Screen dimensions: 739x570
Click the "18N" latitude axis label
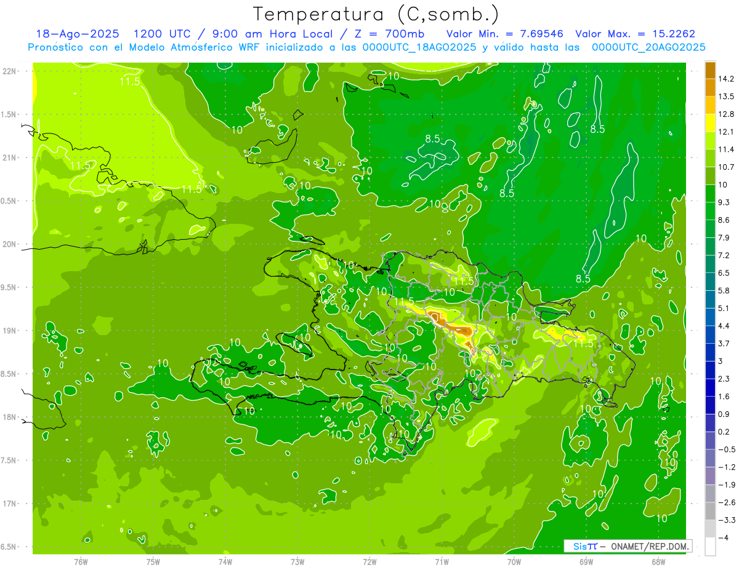9,418
